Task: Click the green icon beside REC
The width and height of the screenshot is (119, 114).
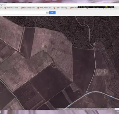Action: point(107,7)
